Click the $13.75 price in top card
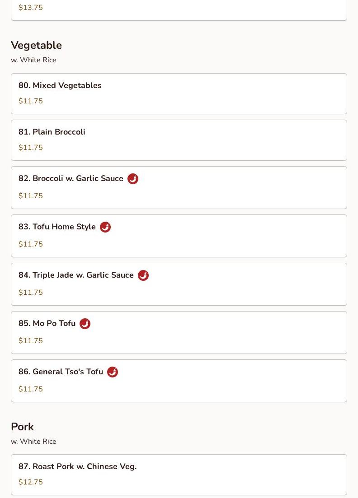 click(x=31, y=8)
